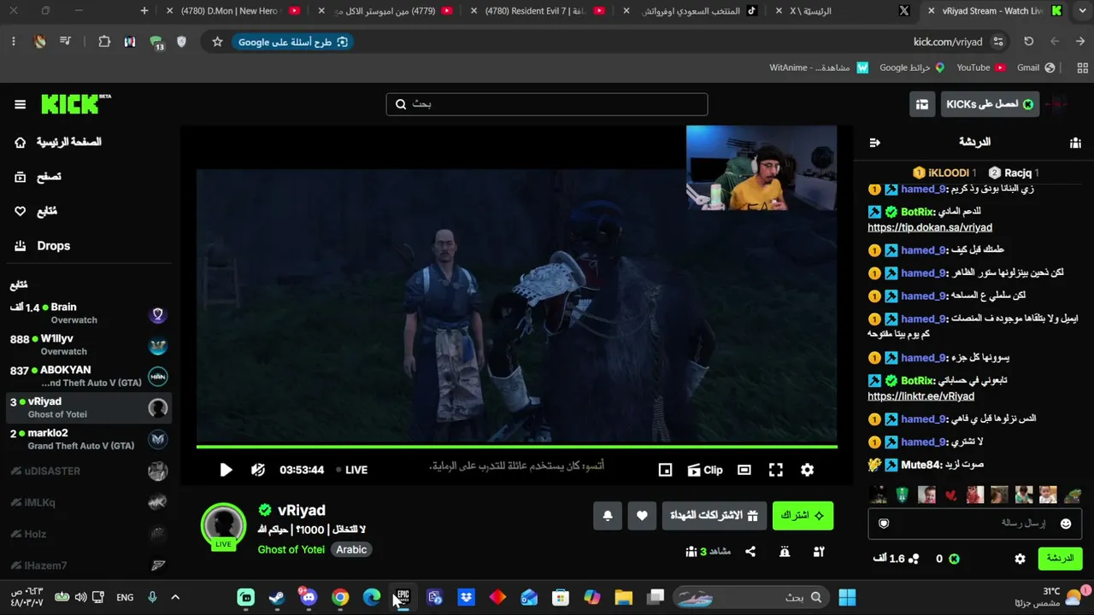Click the chat message input field

pos(975,523)
